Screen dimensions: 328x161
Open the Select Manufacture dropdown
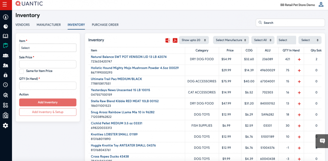231,40
